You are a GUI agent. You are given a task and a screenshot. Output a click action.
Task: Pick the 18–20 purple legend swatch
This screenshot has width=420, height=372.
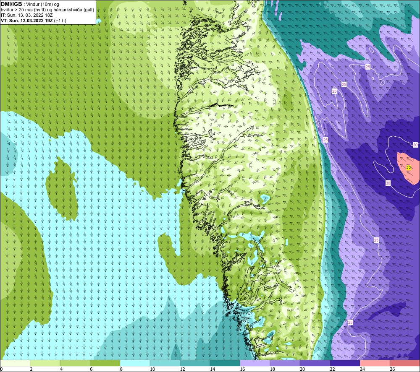coord(285,363)
